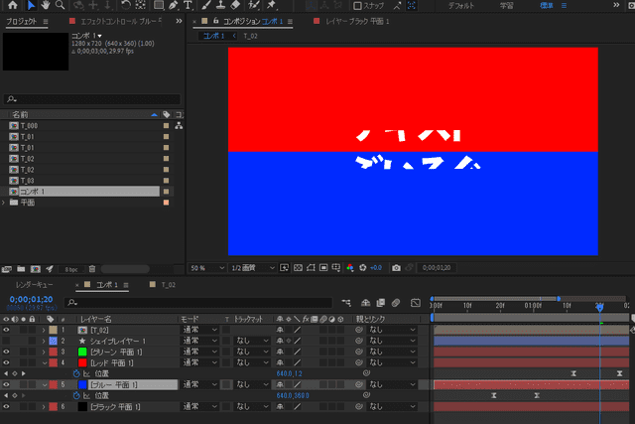The width and height of the screenshot is (635, 424).
Task: Create a new composition from Project panel
Action: 36,269
